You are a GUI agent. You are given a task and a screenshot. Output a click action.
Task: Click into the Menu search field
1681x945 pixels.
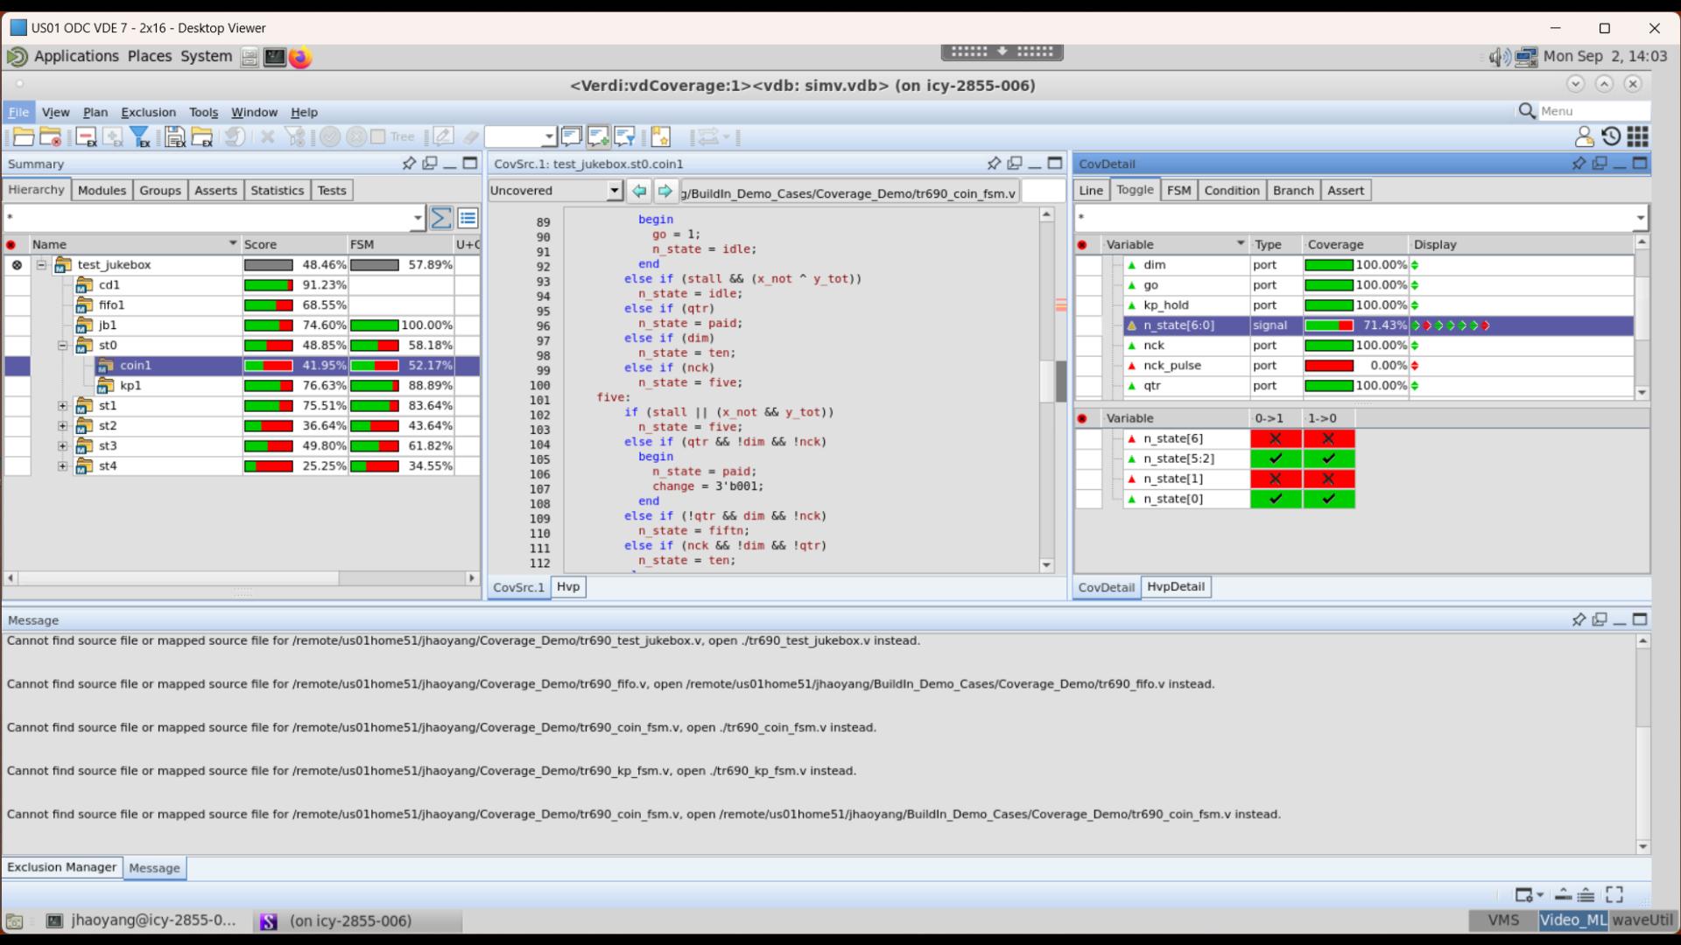point(1593,111)
